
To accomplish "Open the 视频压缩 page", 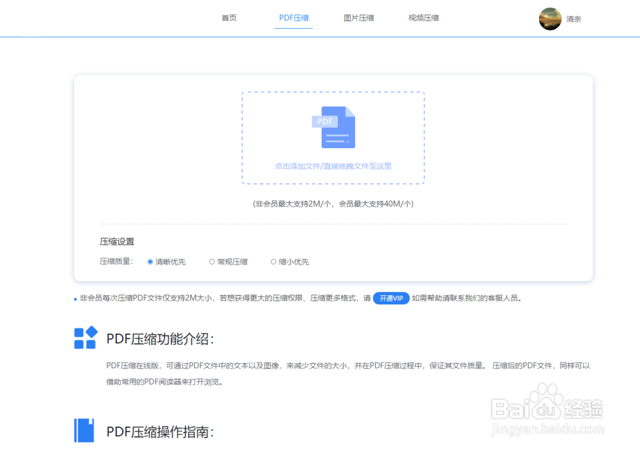I will coord(423,18).
